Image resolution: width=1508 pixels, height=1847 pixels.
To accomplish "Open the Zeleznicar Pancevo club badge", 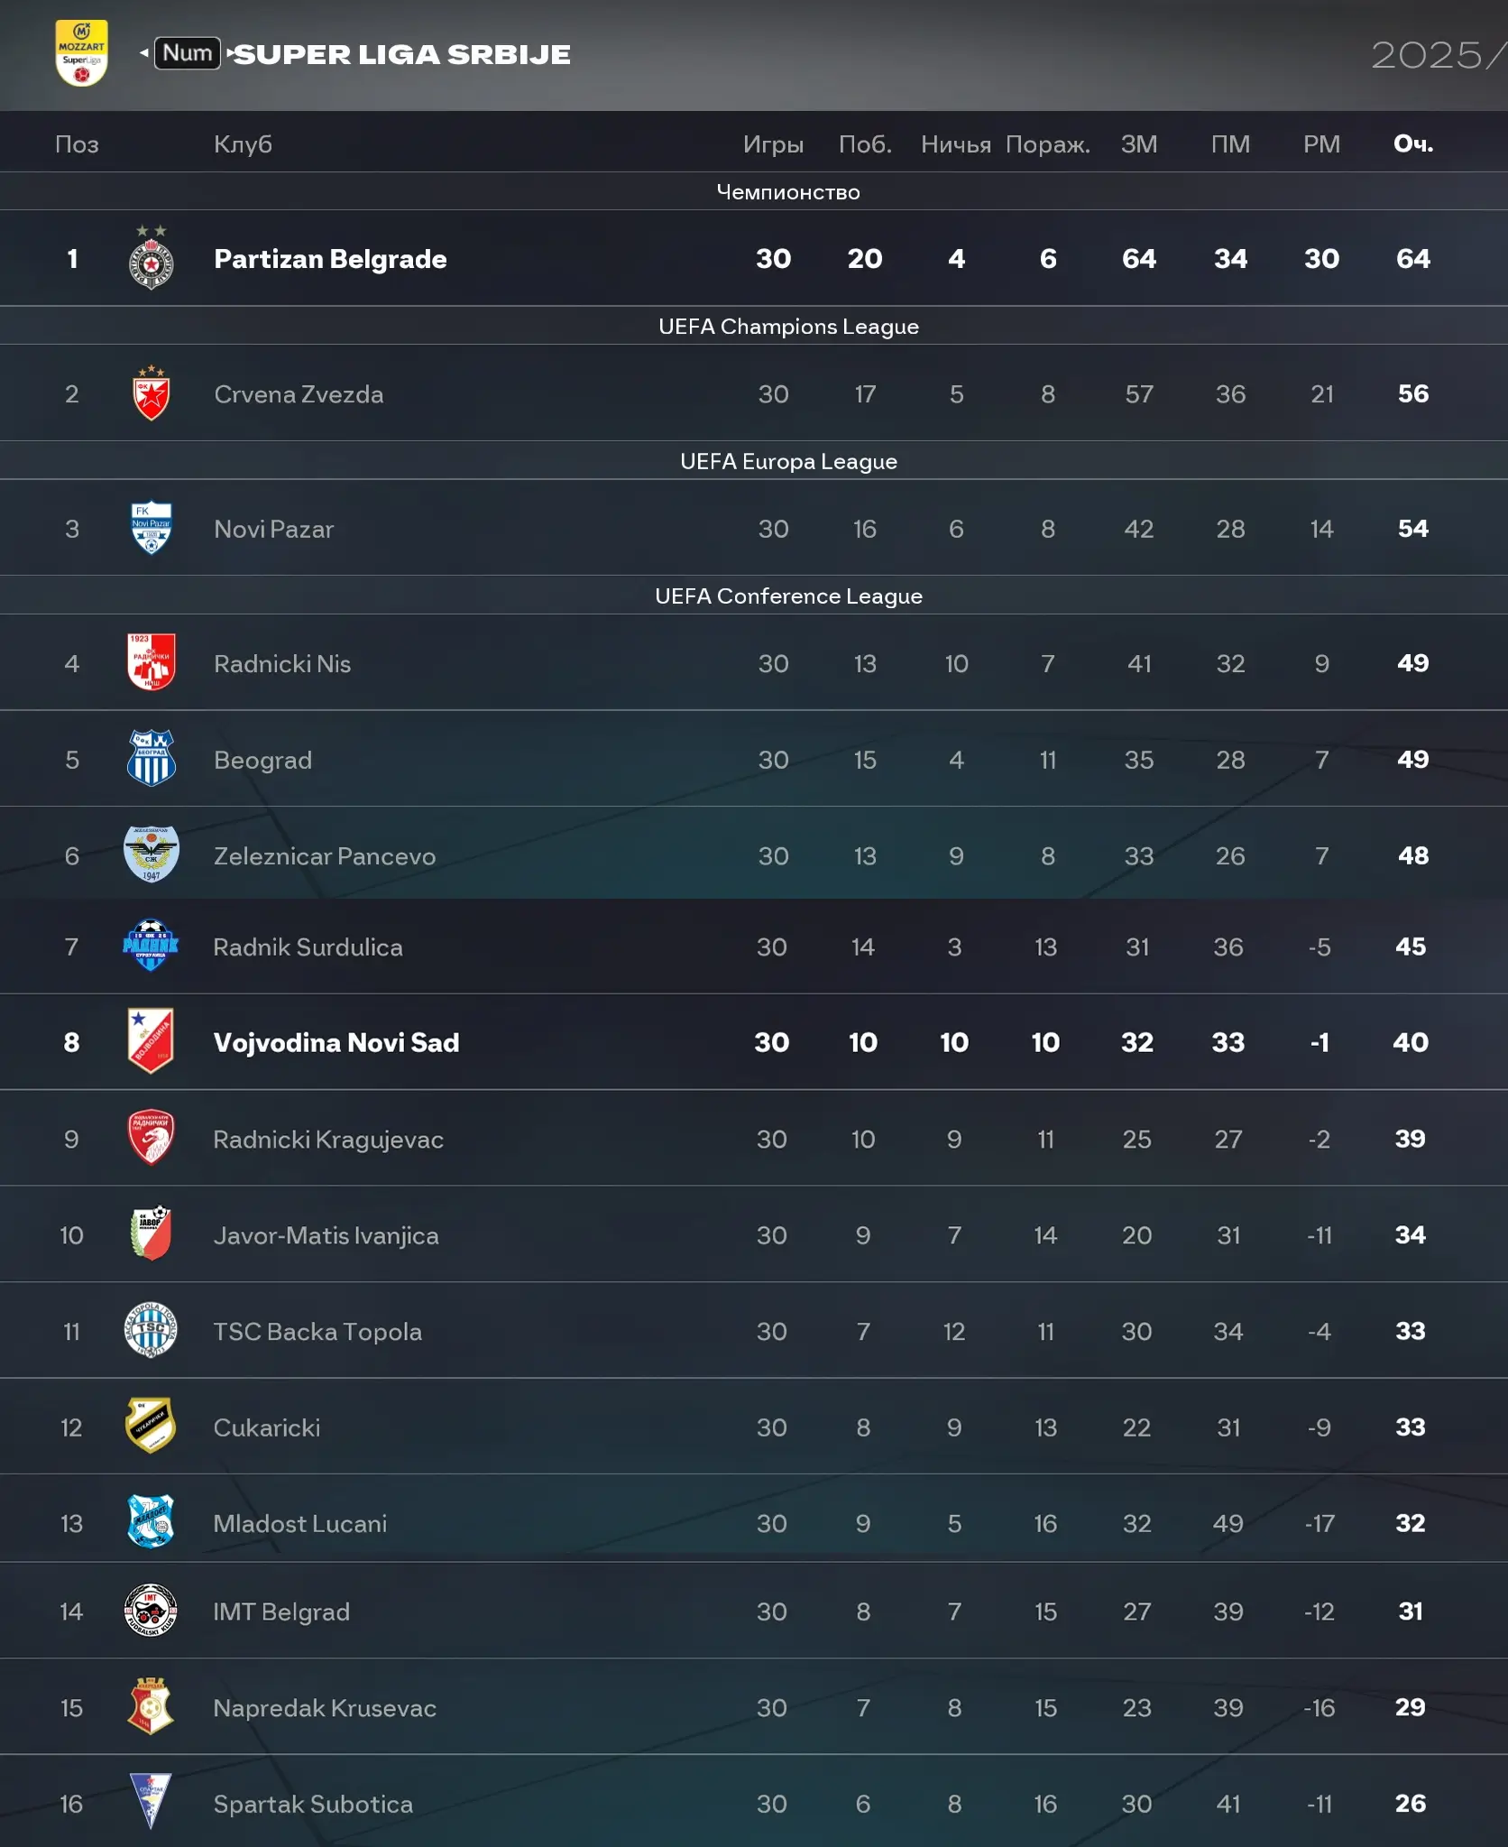I will click(152, 854).
